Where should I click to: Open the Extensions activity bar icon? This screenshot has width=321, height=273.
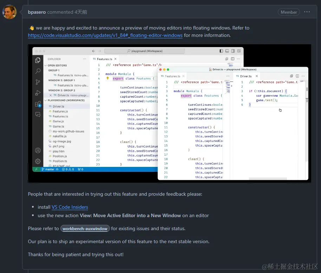pyautogui.click(x=38, y=104)
